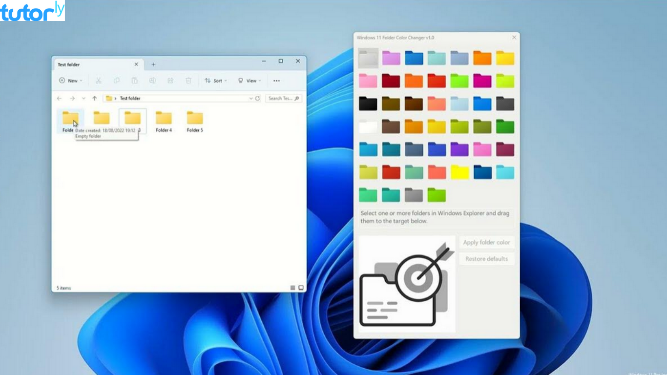The height and width of the screenshot is (375, 667).
Task: Click the Share icon in the toolbar
Action: (170, 81)
